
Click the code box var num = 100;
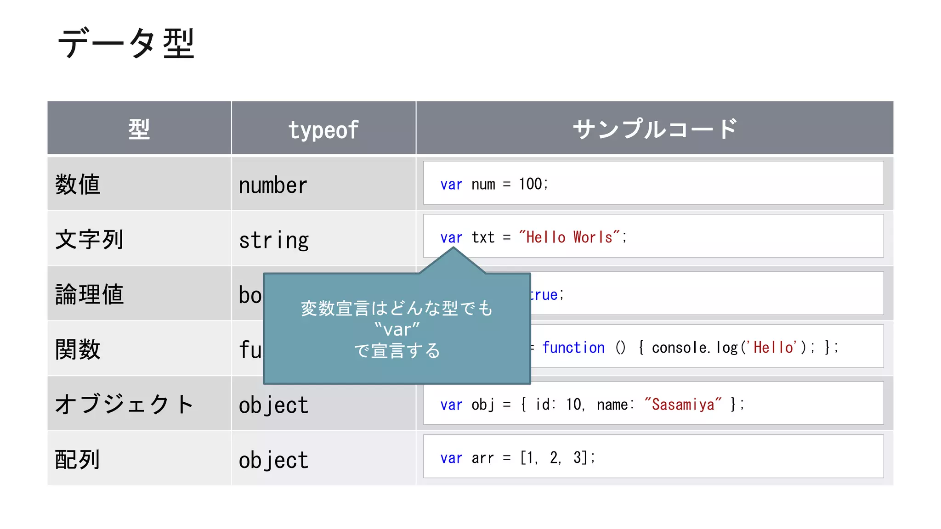653,183
